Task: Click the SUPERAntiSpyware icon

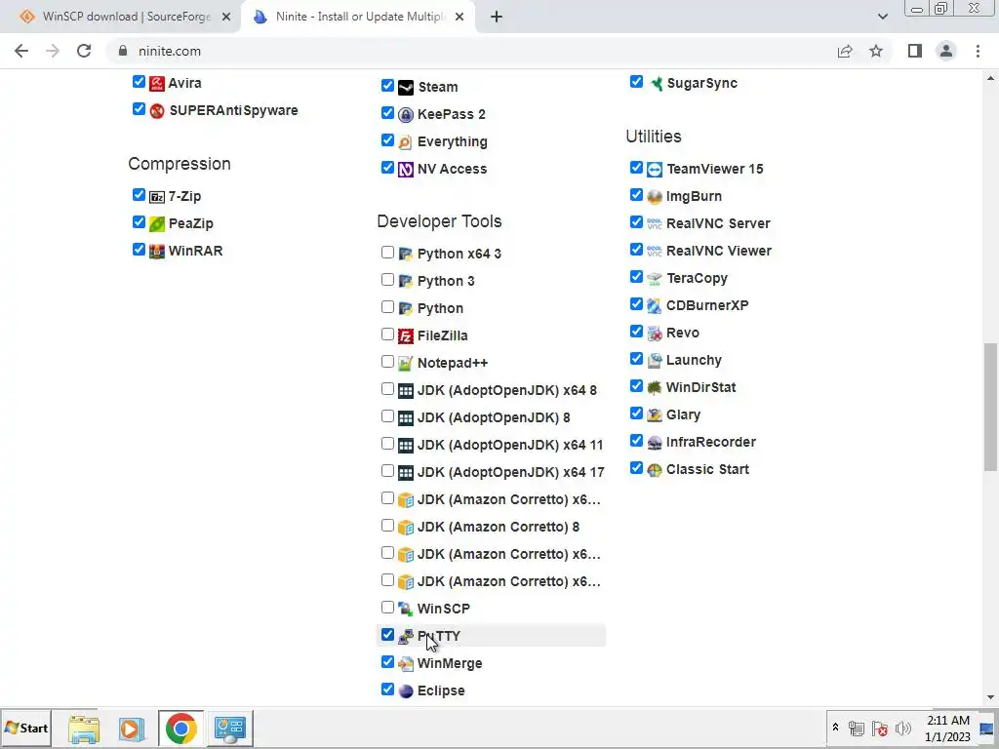Action: 157,111
